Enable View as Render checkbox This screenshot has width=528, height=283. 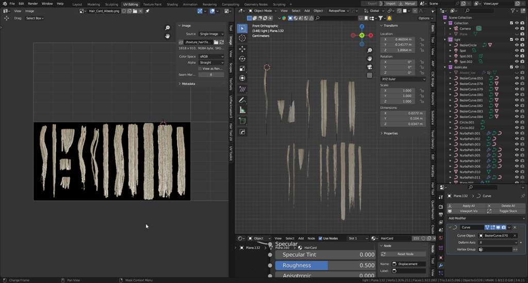click(x=200, y=69)
